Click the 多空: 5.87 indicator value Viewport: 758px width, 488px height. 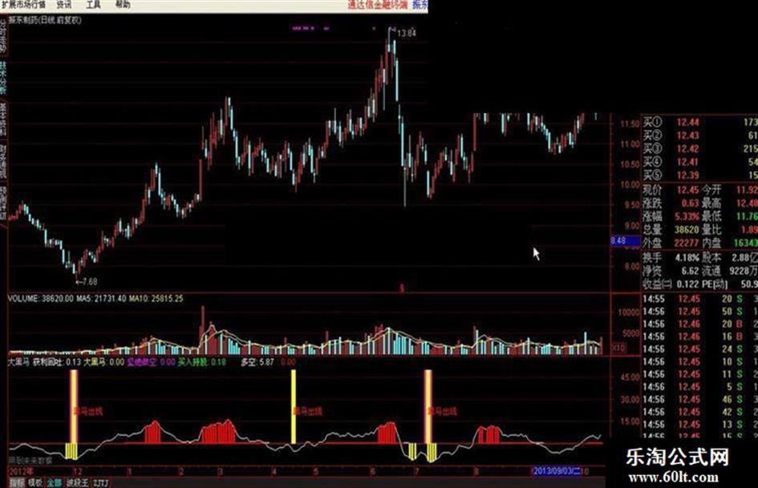coord(257,362)
